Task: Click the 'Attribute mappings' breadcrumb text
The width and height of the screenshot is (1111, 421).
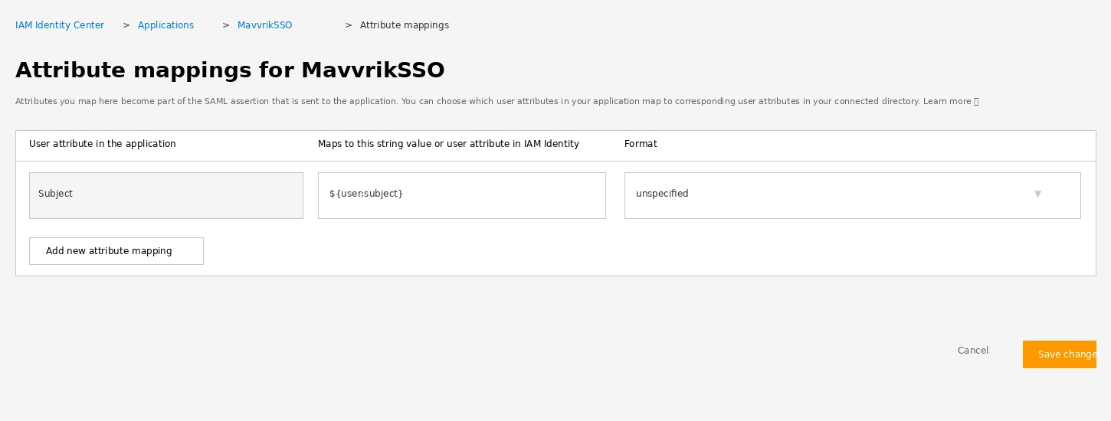Action: coord(405,25)
